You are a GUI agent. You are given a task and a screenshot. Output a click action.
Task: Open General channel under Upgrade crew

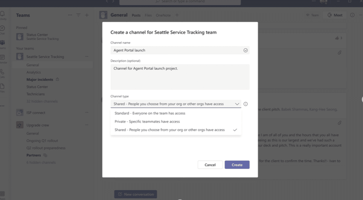(x=33, y=133)
